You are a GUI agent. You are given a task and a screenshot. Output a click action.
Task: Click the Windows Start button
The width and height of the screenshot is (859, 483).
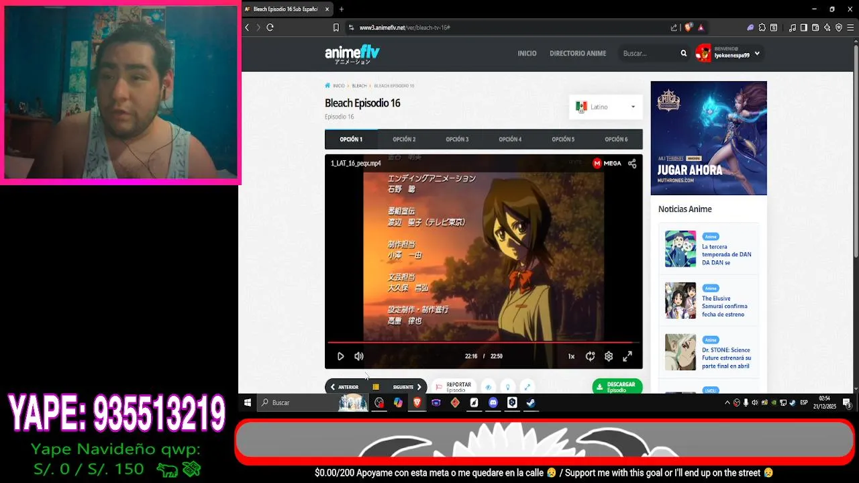point(248,402)
